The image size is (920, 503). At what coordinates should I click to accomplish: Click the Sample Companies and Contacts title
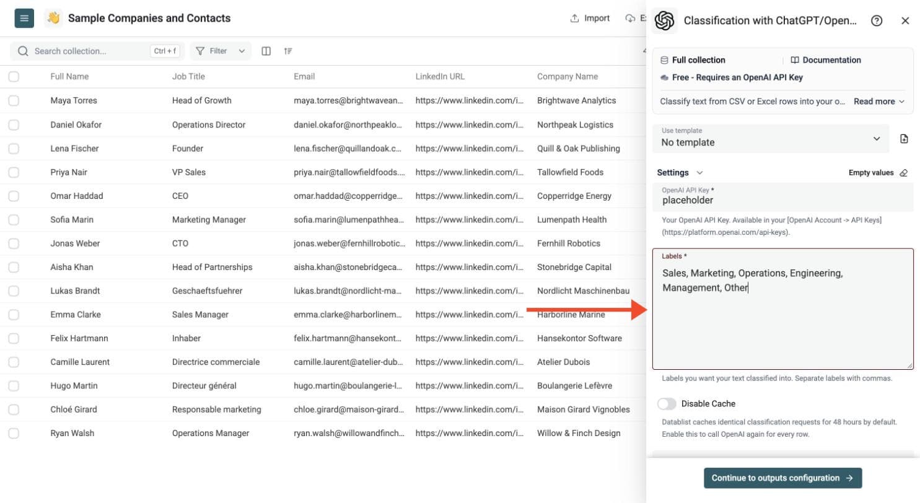coord(149,18)
